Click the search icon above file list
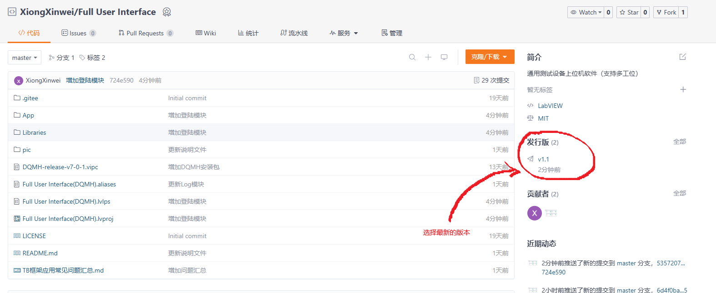Viewport: 716px width, 293px height. point(412,57)
